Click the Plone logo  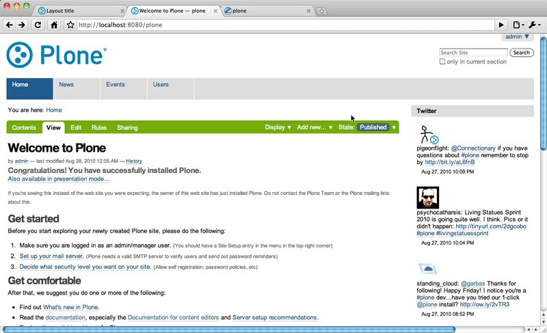tap(57, 54)
